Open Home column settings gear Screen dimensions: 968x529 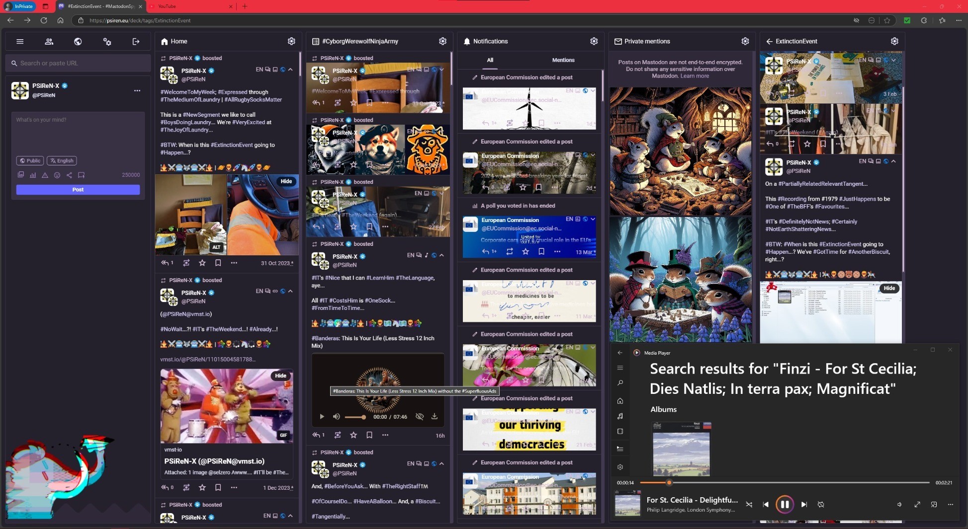point(291,41)
